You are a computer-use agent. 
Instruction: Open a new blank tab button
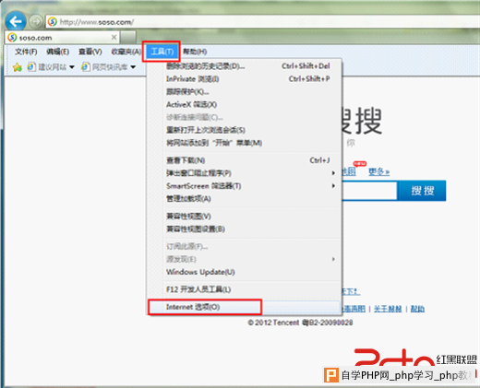click(128, 37)
